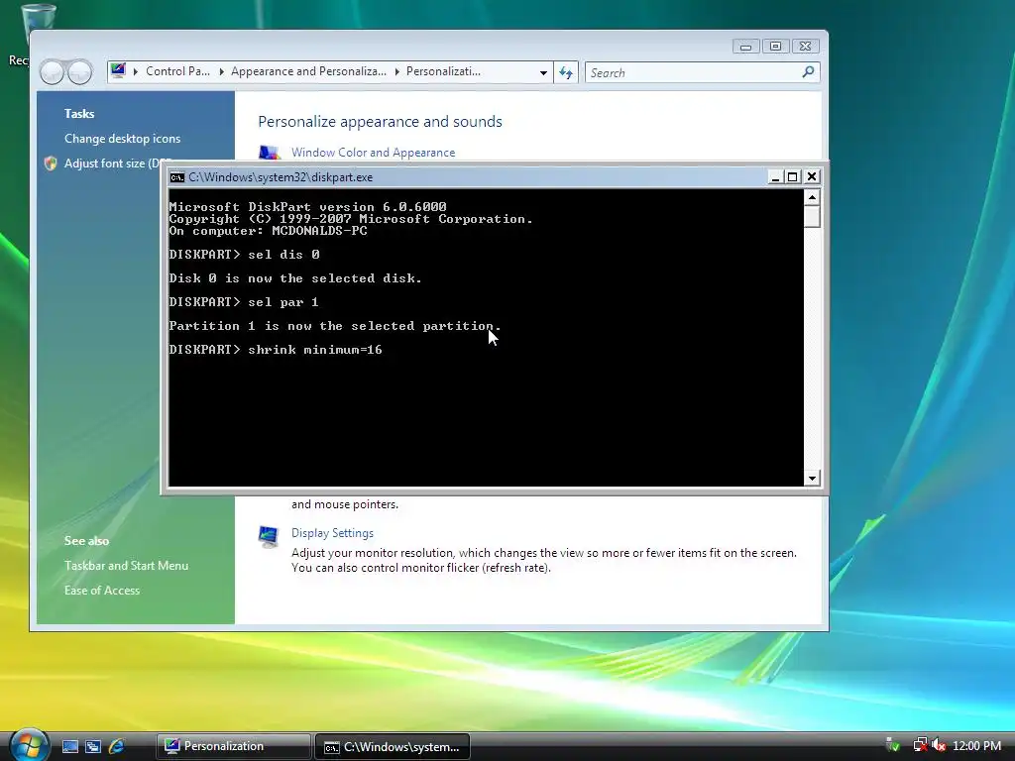
Task: Click "Personalize appearance and sounds" heading
Action: (380, 122)
